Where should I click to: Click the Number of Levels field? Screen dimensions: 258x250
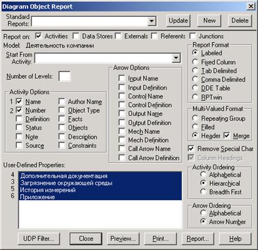point(64,76)
